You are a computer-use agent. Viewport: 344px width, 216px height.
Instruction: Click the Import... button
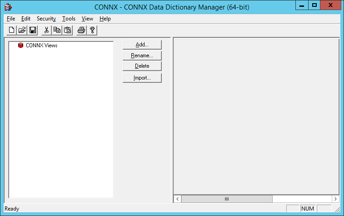coord(142,78)
